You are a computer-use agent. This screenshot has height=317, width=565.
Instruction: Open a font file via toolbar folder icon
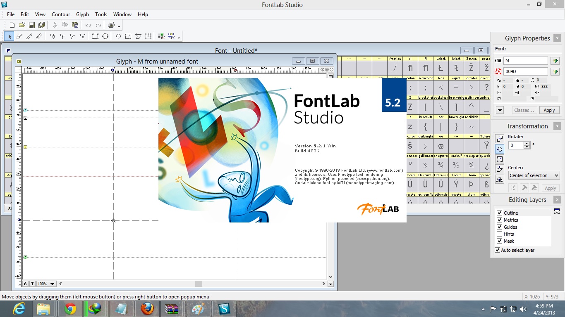tap(22, 25)
